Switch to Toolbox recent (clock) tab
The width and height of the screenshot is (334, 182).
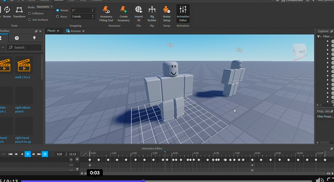[17, 38]
